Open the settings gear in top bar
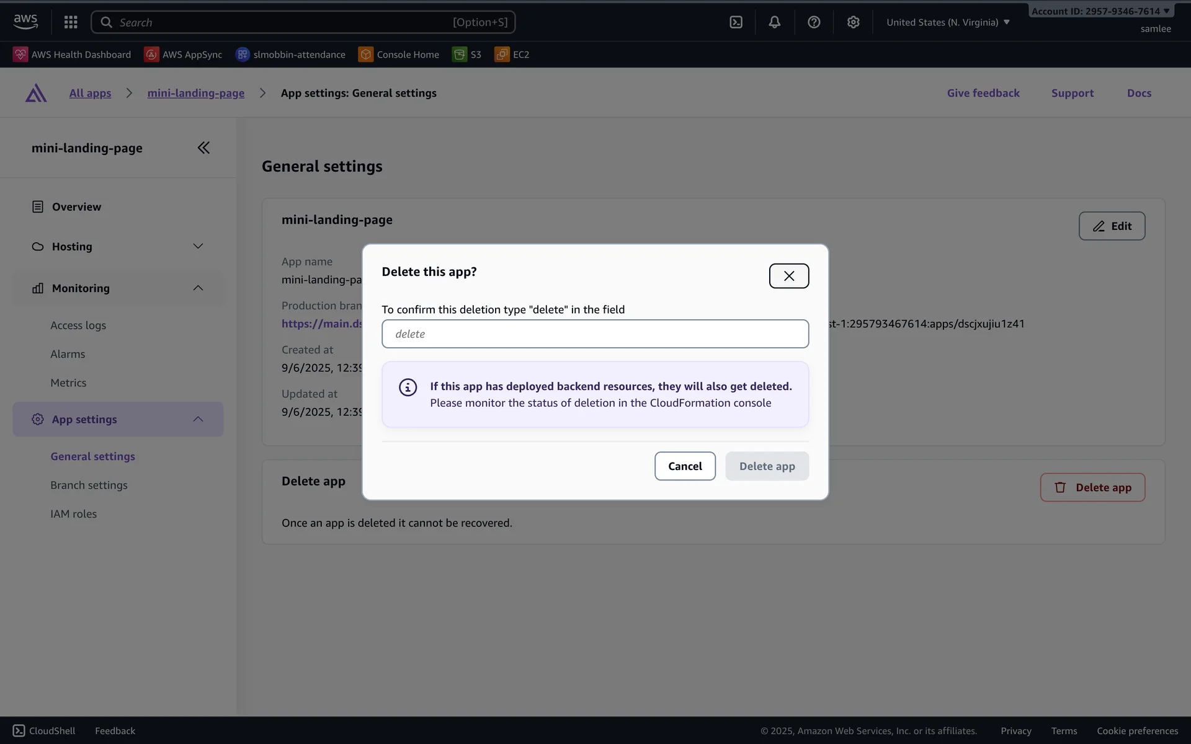Viewport: 1191px width, 744px height. [x=853, y=22]
